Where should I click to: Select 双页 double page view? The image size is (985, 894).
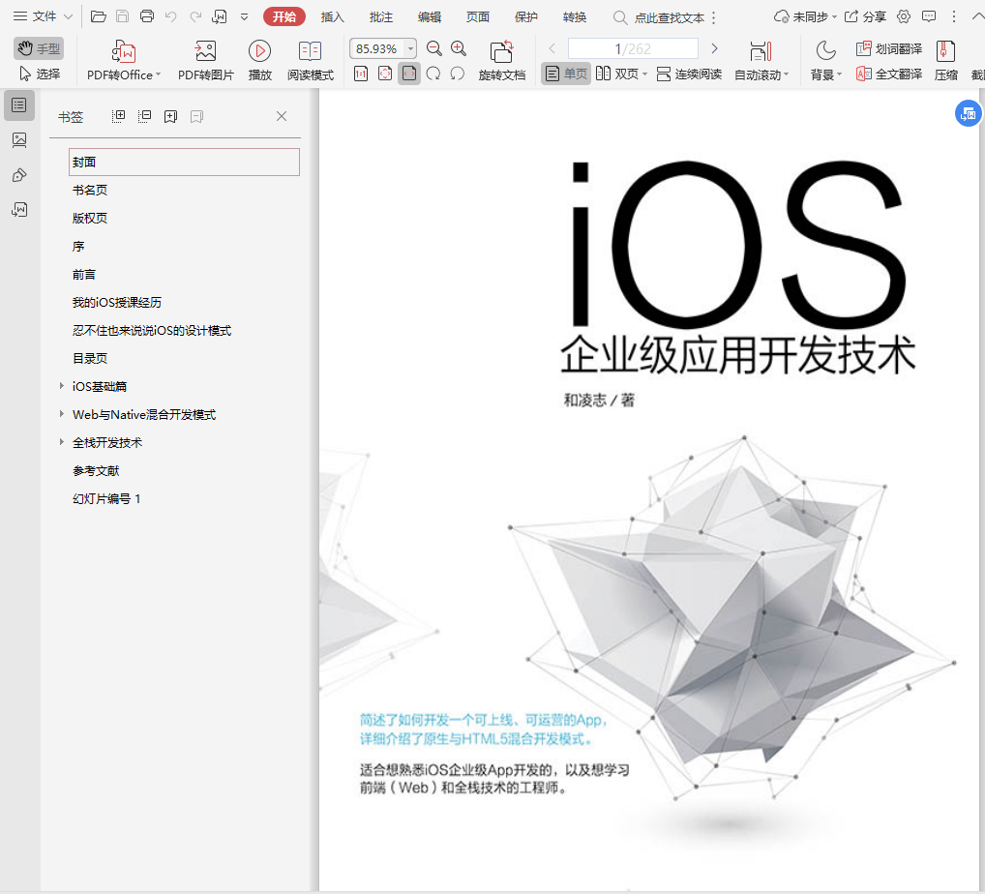click(x=620, y=74)
